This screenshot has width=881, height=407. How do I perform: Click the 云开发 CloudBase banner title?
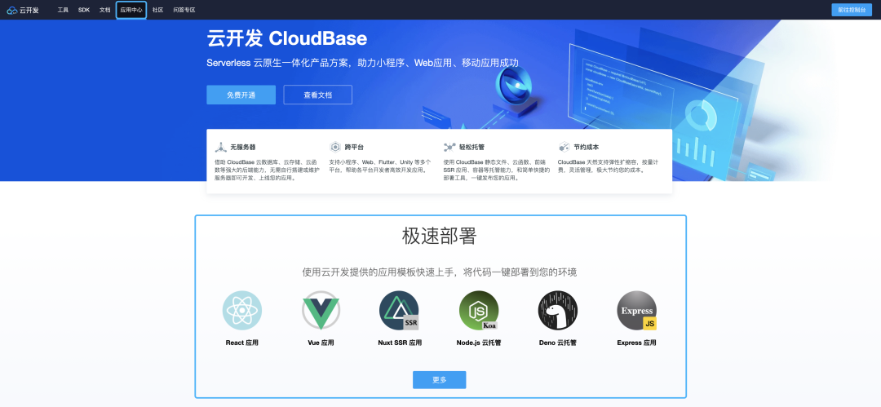click(x=287, y=39)
